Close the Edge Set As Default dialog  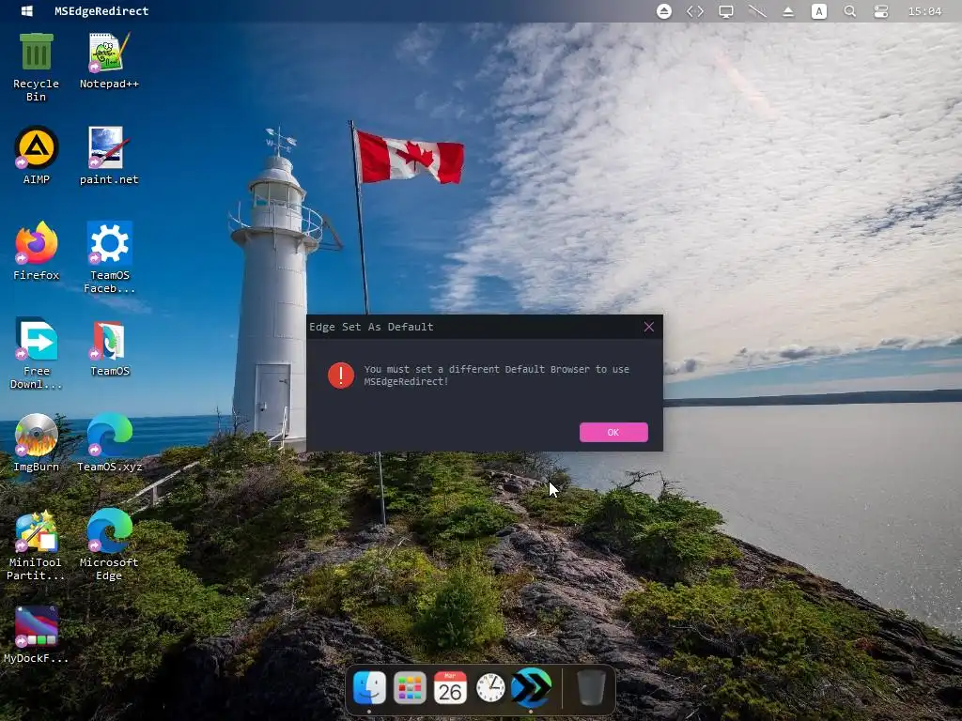coord(649,327)
